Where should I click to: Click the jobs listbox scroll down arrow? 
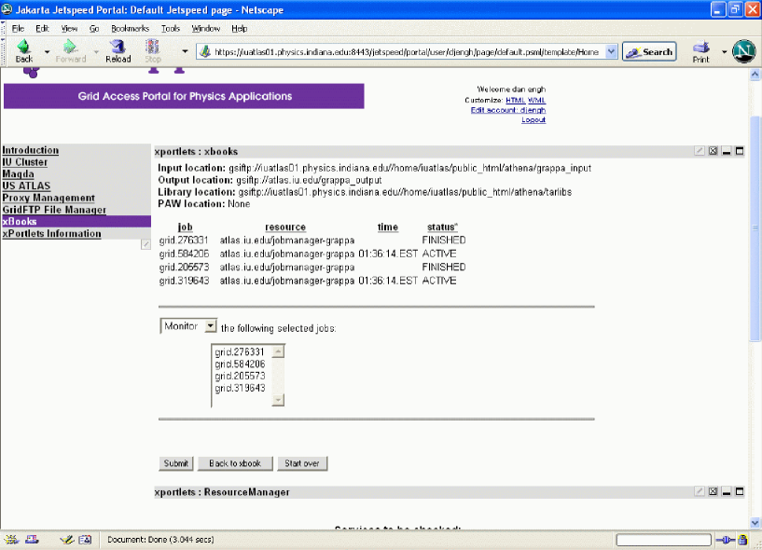click(x=278, y=400)
